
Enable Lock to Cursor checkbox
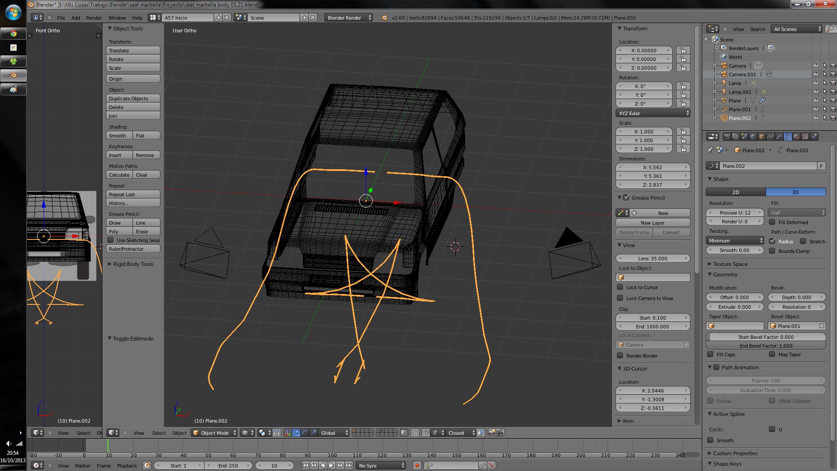click(620, 287)
